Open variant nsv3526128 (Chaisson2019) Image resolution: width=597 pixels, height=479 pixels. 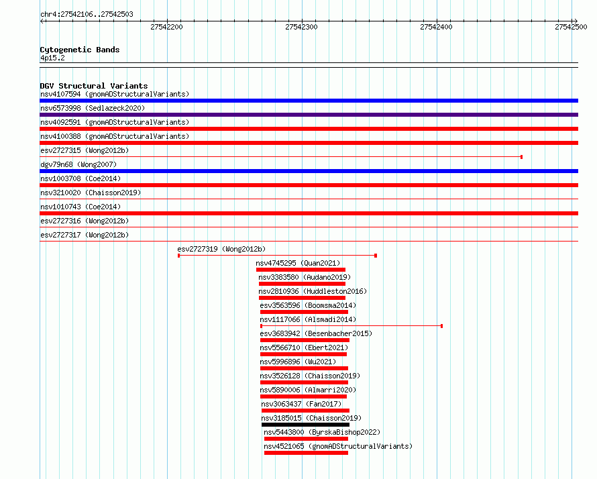(310, 376)
